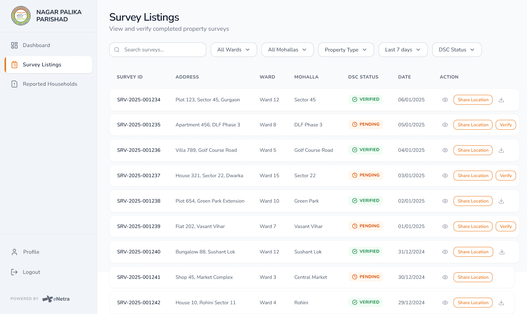Verify survey SRV-2025-001235
The height and width of the screenshot is (314, 527).
[x=506, y=125]
